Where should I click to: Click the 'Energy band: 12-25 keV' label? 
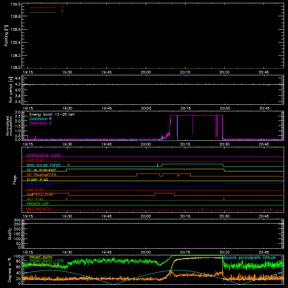pos(52,114)
